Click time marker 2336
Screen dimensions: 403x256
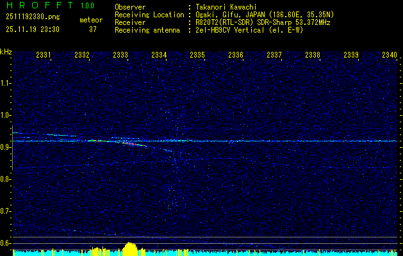coord(236,54)
